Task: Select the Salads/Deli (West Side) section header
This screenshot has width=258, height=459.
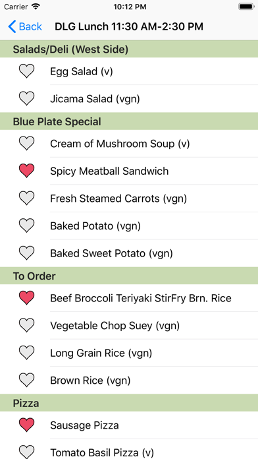Action: 129,49
